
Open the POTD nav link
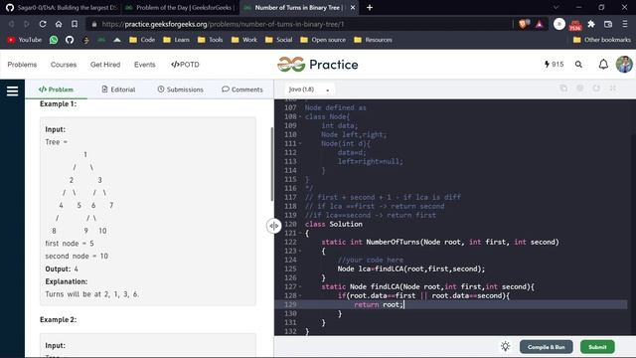(185, 65)
